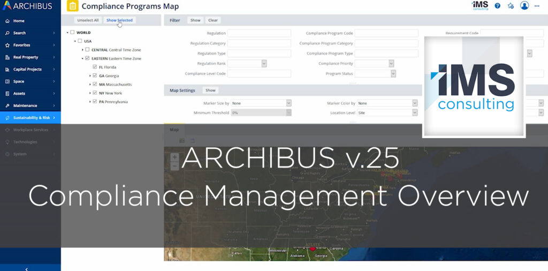
Task: Click the Clear filter button
Action: pos(213,20)
